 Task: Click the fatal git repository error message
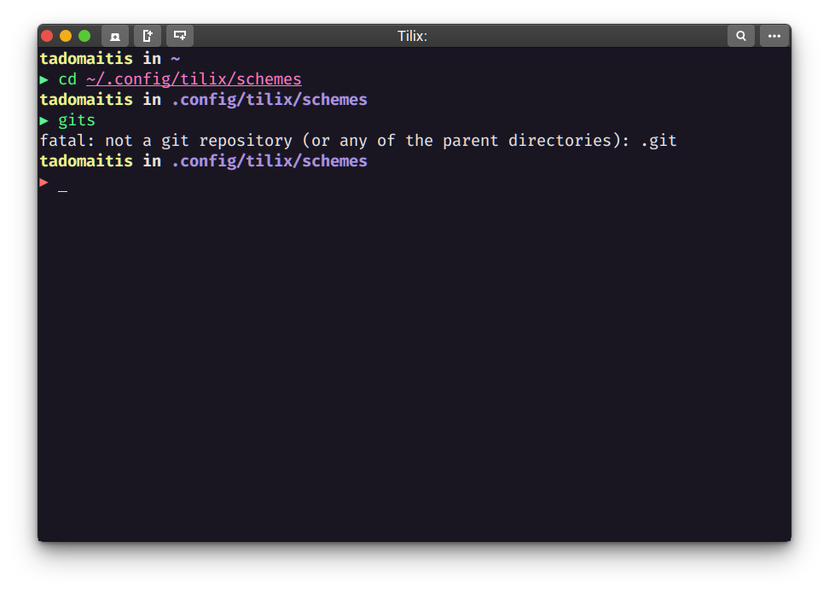[357, 140]
